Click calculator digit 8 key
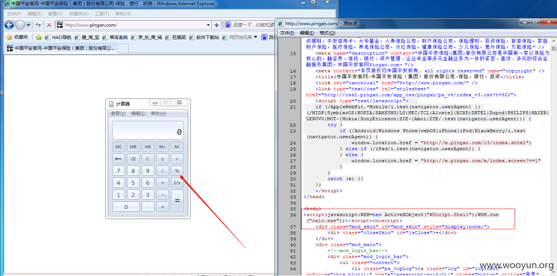The image size is (557, 276). coord(133,171)
